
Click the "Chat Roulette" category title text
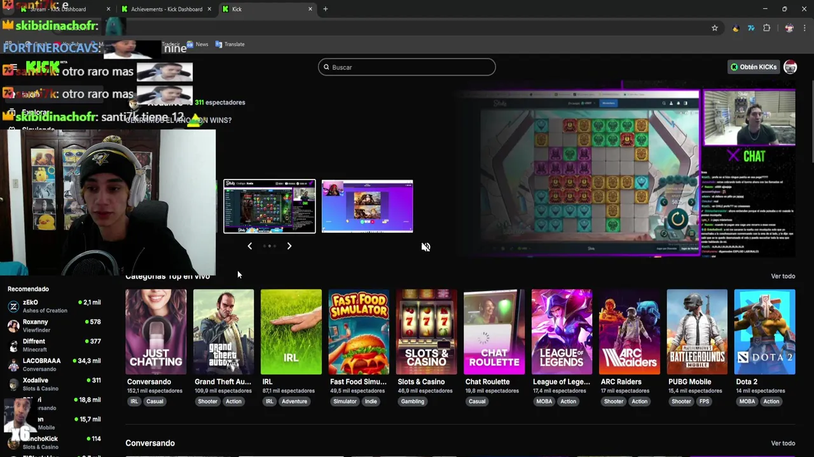pyautogui.click(x=487, y=381)
